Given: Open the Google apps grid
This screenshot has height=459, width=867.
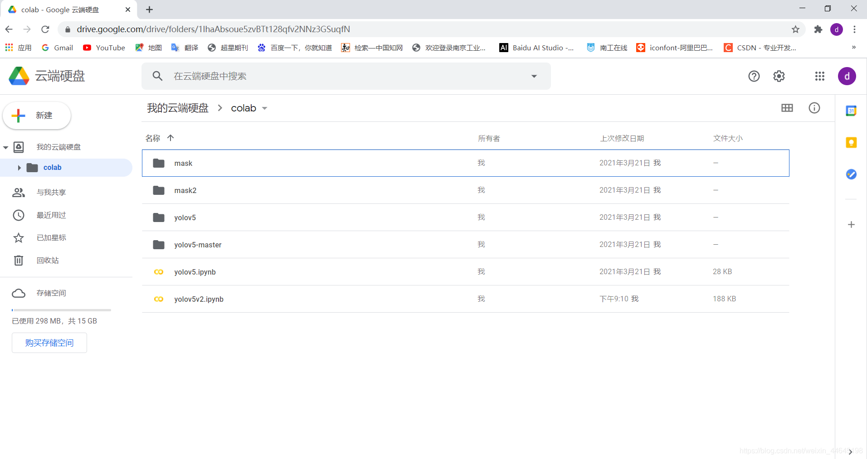Looking at the screenshot, I should coord(819,76).
